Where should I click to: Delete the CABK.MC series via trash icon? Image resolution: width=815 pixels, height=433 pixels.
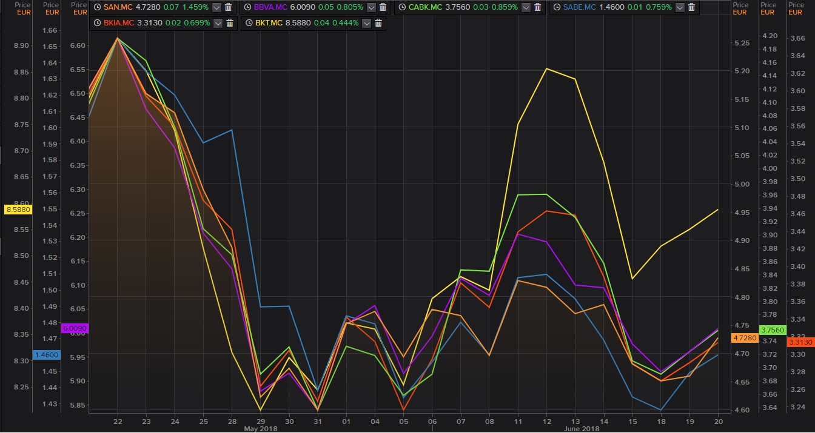coord(536,7)
